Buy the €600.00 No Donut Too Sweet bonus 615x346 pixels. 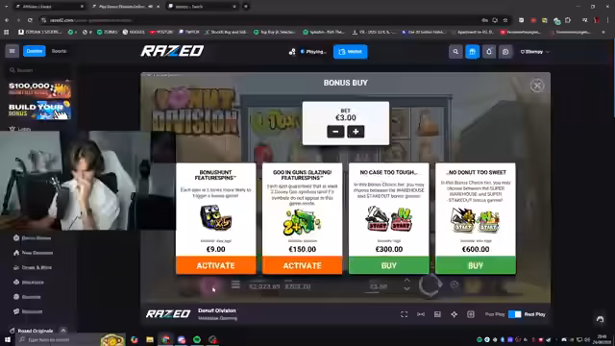[476, 265]
